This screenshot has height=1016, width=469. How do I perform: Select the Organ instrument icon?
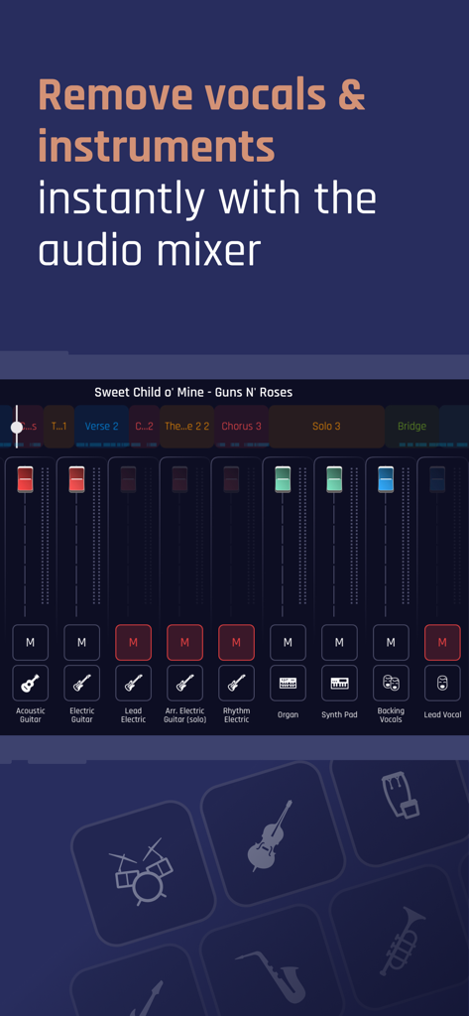(288, 683)
